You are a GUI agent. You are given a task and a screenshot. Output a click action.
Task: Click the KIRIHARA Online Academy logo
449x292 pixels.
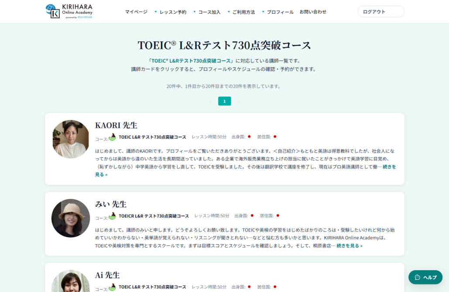click(69, 11)
